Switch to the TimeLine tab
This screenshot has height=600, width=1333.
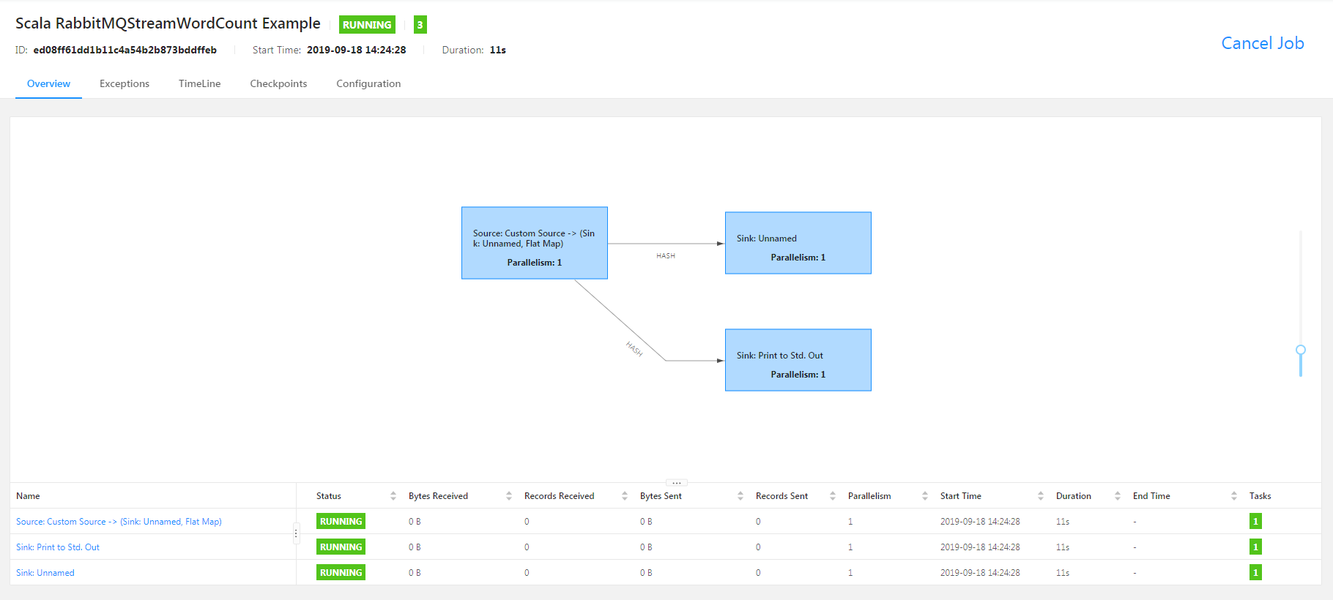[199, 84]
